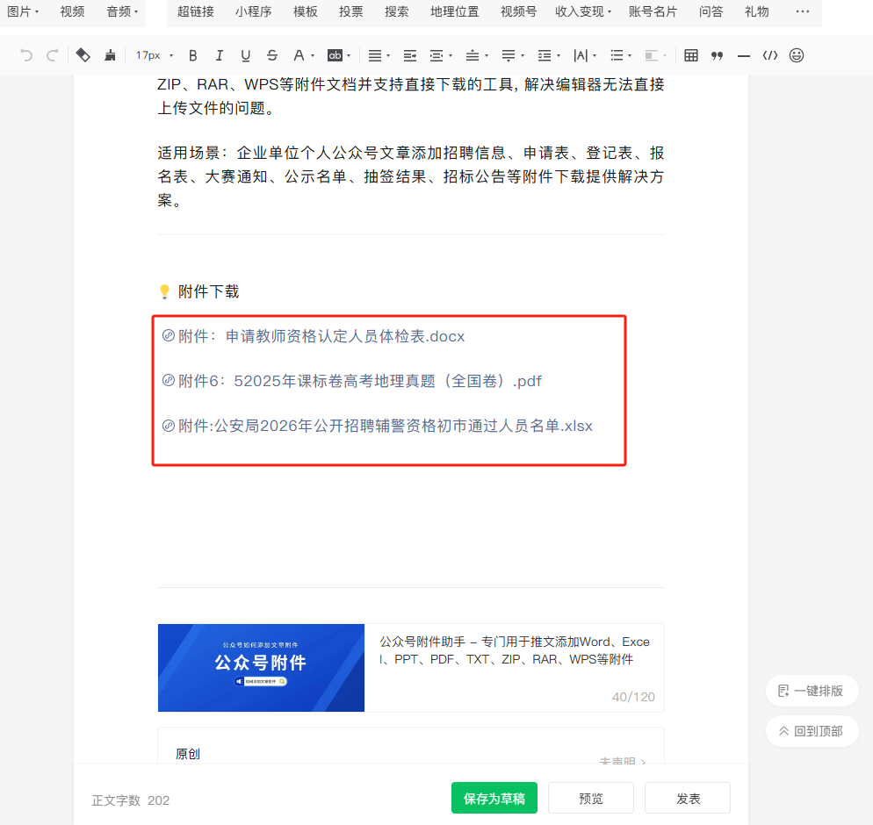Screen dimensions: 873x825
Task: Apply underline to text
Action: click(246, 55)
